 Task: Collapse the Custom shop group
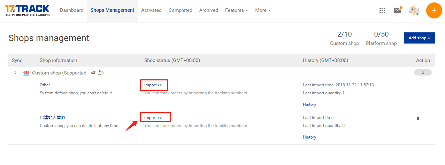(15, 73)
